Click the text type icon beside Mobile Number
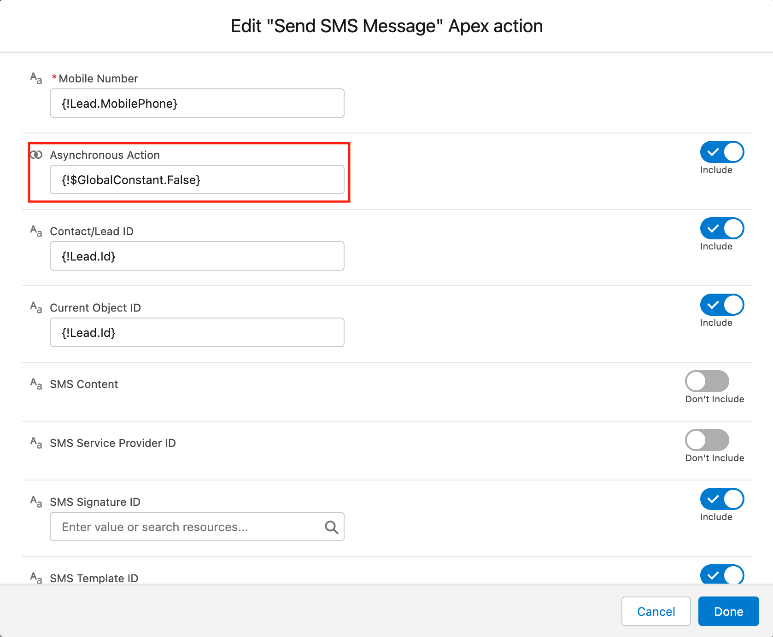773x637 pixels. (36, 78)
